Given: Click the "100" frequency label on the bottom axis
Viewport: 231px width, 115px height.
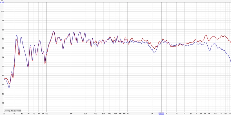Looking at the screenshot, I should tap(46, 114).
